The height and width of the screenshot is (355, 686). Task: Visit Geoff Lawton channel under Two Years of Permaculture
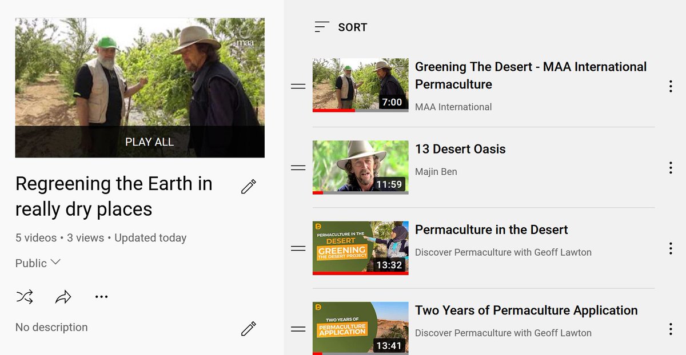point(503,333)
